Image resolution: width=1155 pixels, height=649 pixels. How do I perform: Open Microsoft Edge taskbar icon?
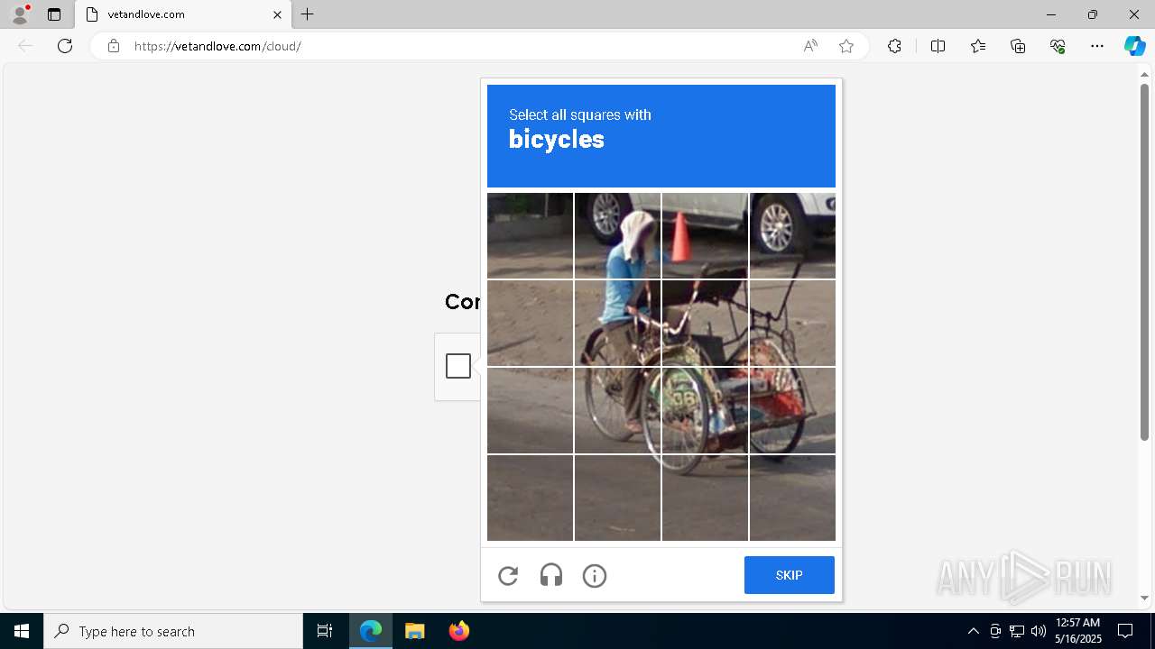371,631
